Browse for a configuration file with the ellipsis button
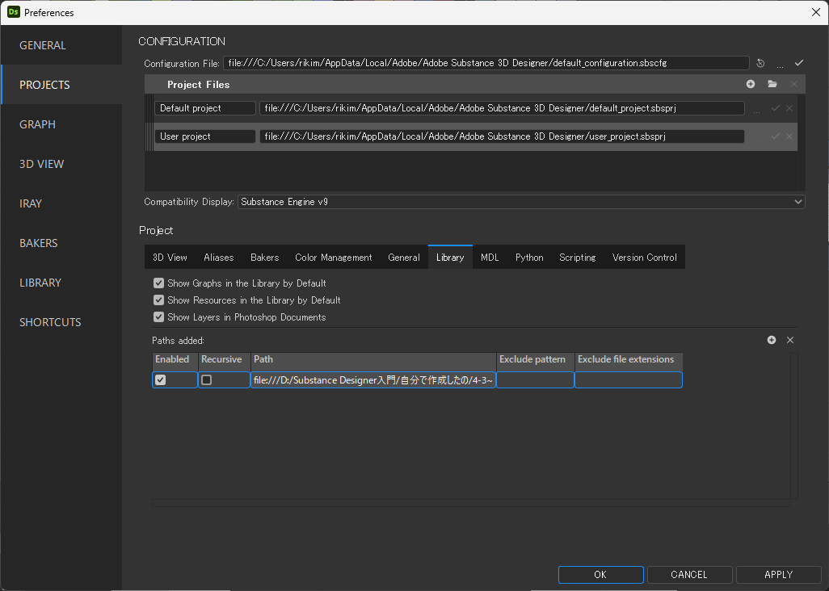This screenshot has width=829, height=591. coord(780,65)
